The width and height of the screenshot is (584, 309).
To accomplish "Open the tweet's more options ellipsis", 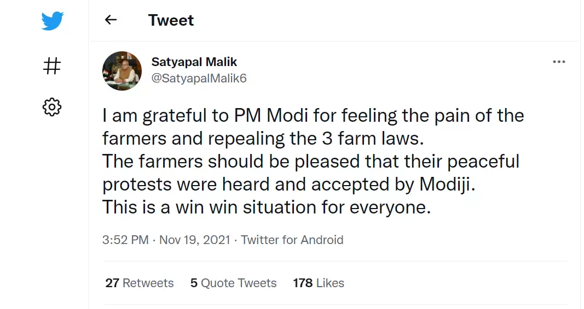I will 558,62.
